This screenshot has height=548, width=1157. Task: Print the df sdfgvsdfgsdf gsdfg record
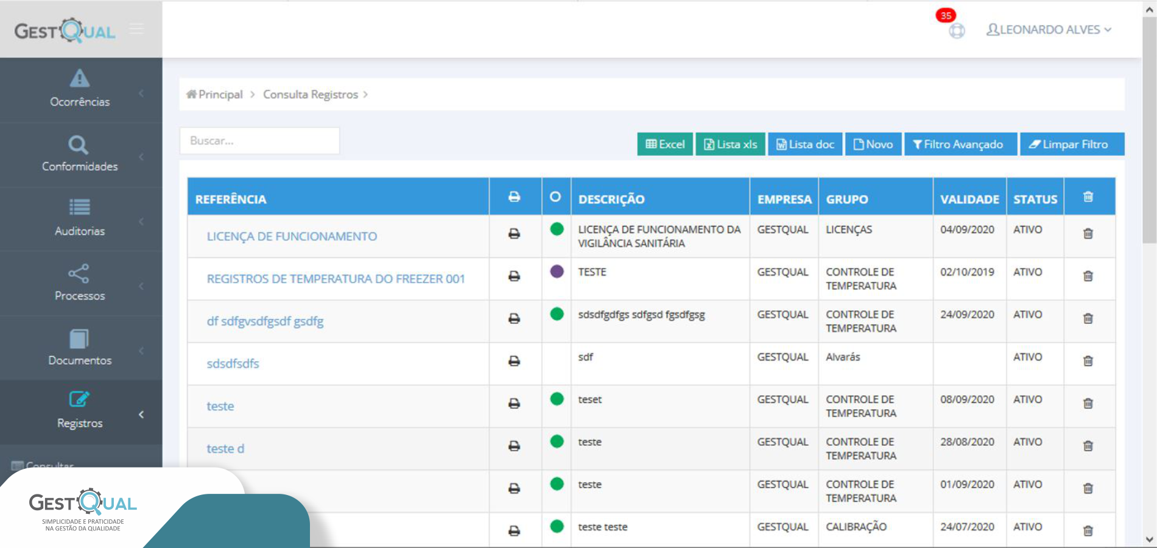[515, 318]
